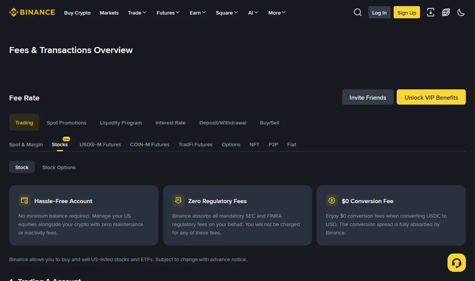Click the Zero Regulatory Fees heading
This screenshot has width=475, height=281.
(217, 201)
